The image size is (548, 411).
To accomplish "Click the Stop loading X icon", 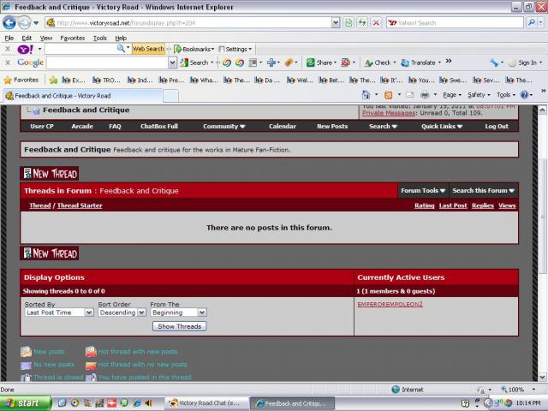I will [376, 22].
